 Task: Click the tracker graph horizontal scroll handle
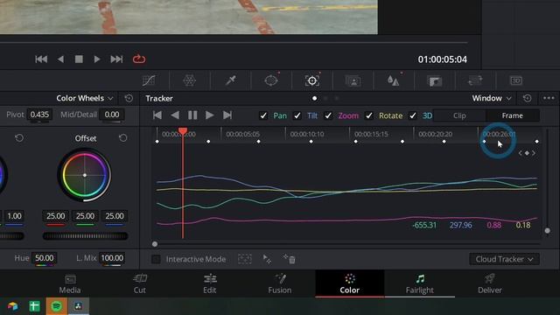[155, 244]
